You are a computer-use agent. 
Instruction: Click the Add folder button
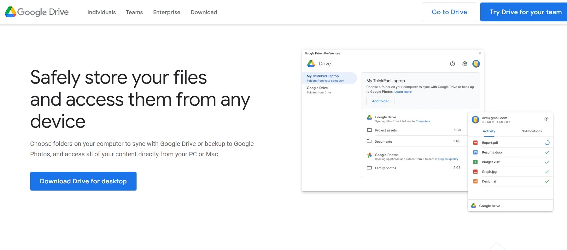click(380, 101)
